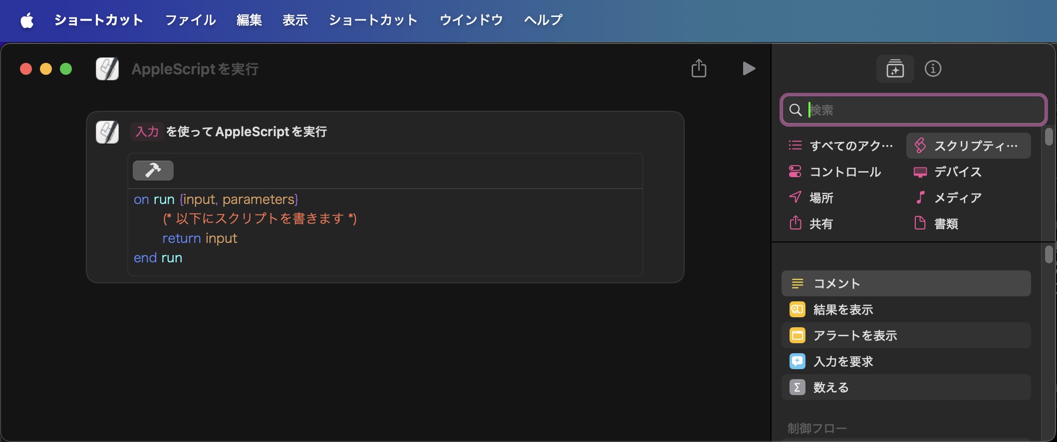The image size is (1057, 442).
Task: Open the ウインドウ menu
Action: point(471,20)
